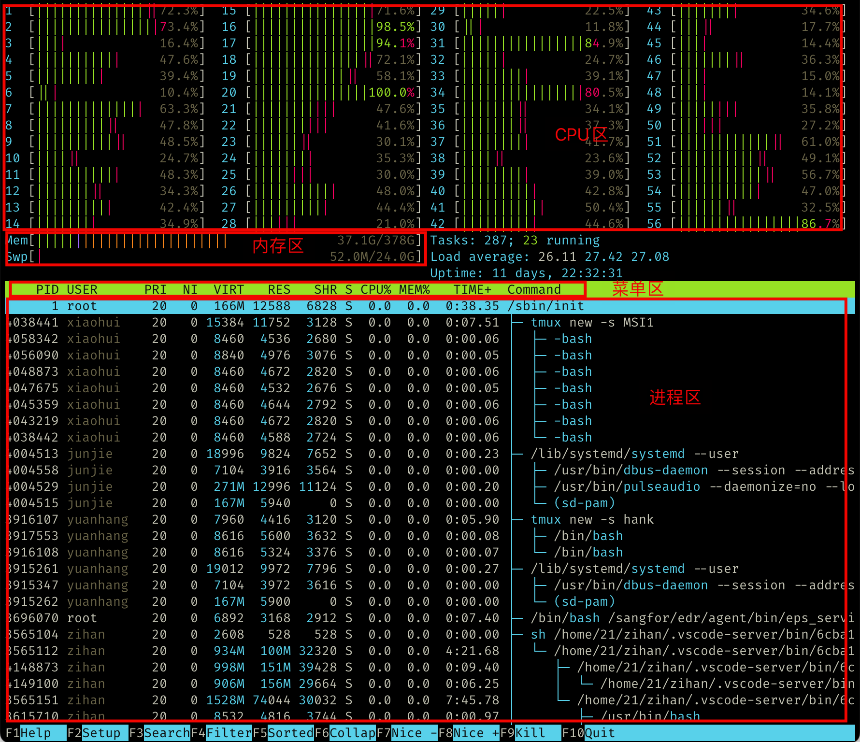
Task: Select yuanhang's systemd --user row
Action: [x=430, y=569]
